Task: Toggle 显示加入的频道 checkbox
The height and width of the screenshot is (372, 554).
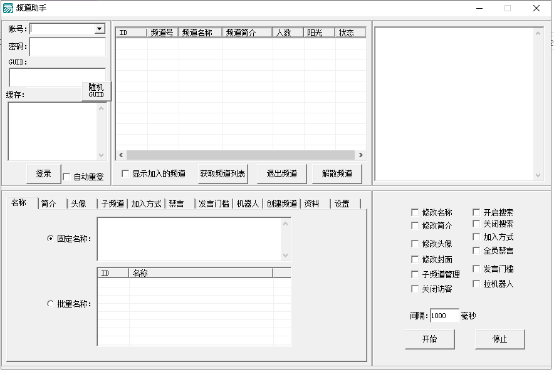Action: tap(125, 173)
